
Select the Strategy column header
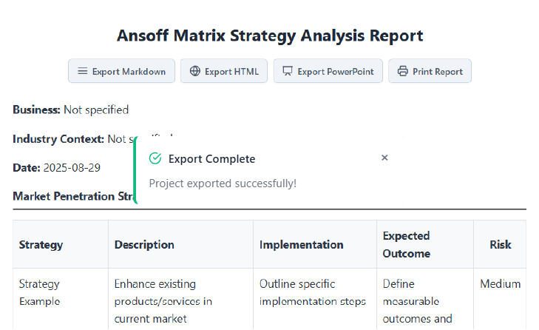click(41, 244)
